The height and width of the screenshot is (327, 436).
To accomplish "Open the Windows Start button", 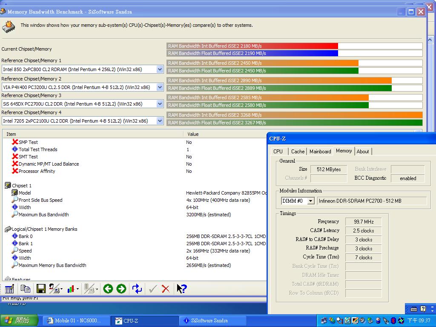I will coord(18,321).
